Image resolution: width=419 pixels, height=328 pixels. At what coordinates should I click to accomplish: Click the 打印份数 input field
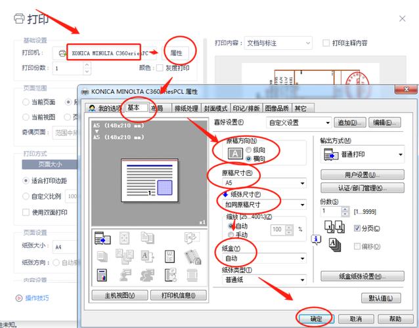69,68
